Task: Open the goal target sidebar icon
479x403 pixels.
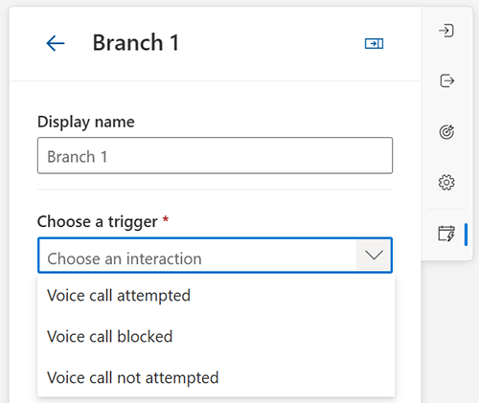Action: (x=446, y=132)
